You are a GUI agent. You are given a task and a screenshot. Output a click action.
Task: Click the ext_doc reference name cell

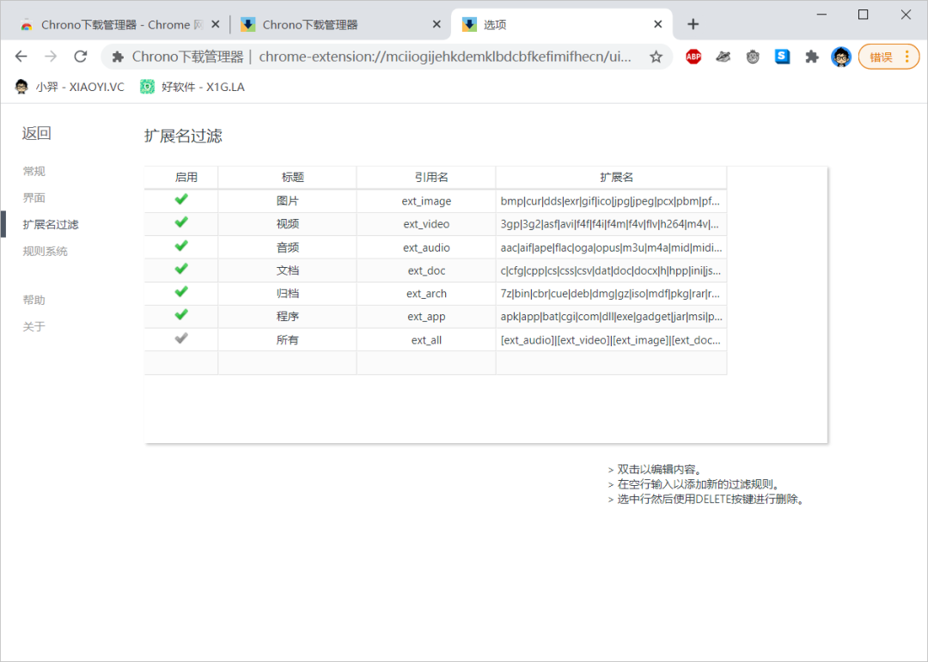426,270
